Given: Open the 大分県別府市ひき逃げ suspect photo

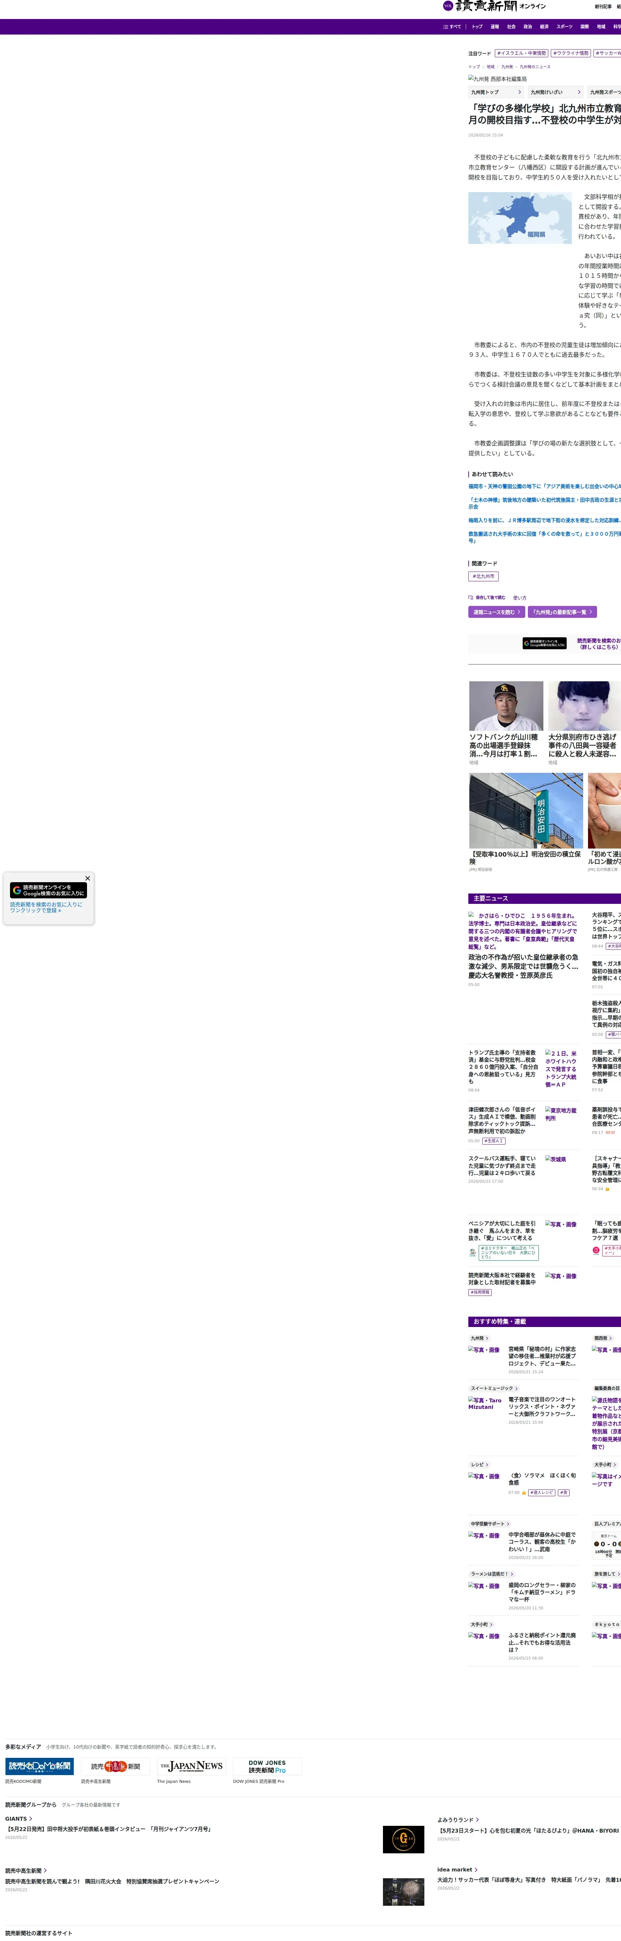Looking at the screenshot, I should (x=585, y=706).
